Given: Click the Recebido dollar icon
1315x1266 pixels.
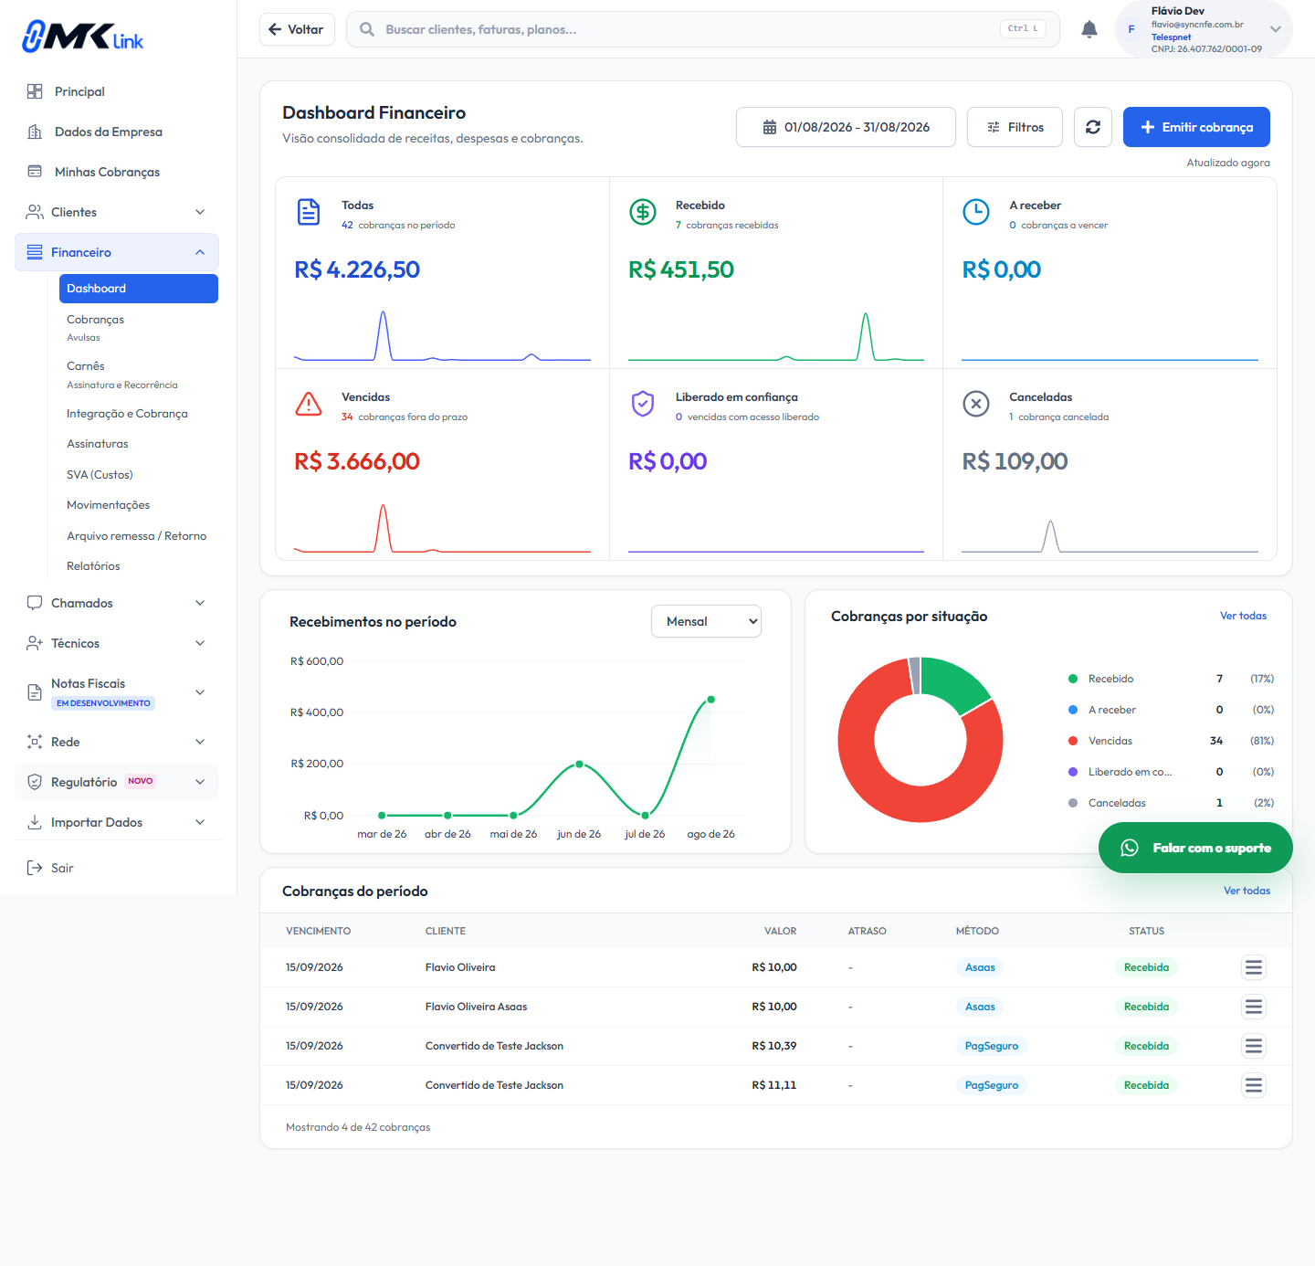Looking at the screenshot, I should (x=643, y=212).
